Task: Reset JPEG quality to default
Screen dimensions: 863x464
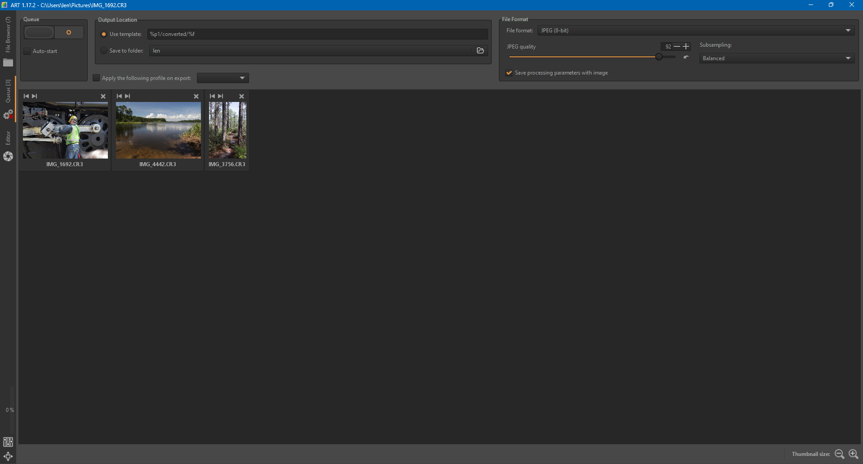Action: click(x=686, y=57)
